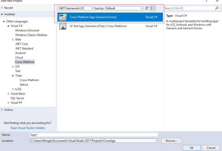Click the Cancel button
The height and width of the screenshot is (151, 222).
211,148
